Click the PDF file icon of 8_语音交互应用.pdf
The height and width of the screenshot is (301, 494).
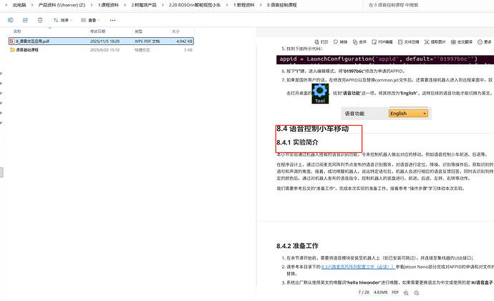coord(12,41)
